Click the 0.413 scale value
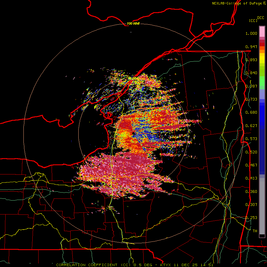 click(x=251, y=178)
